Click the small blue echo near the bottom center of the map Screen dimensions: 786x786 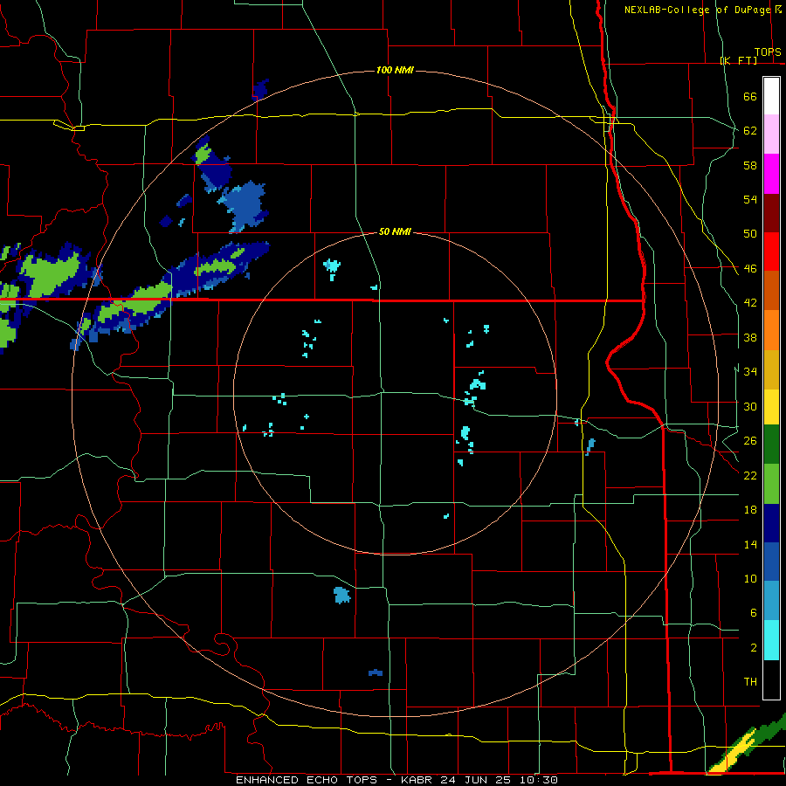tap(376, 672)
